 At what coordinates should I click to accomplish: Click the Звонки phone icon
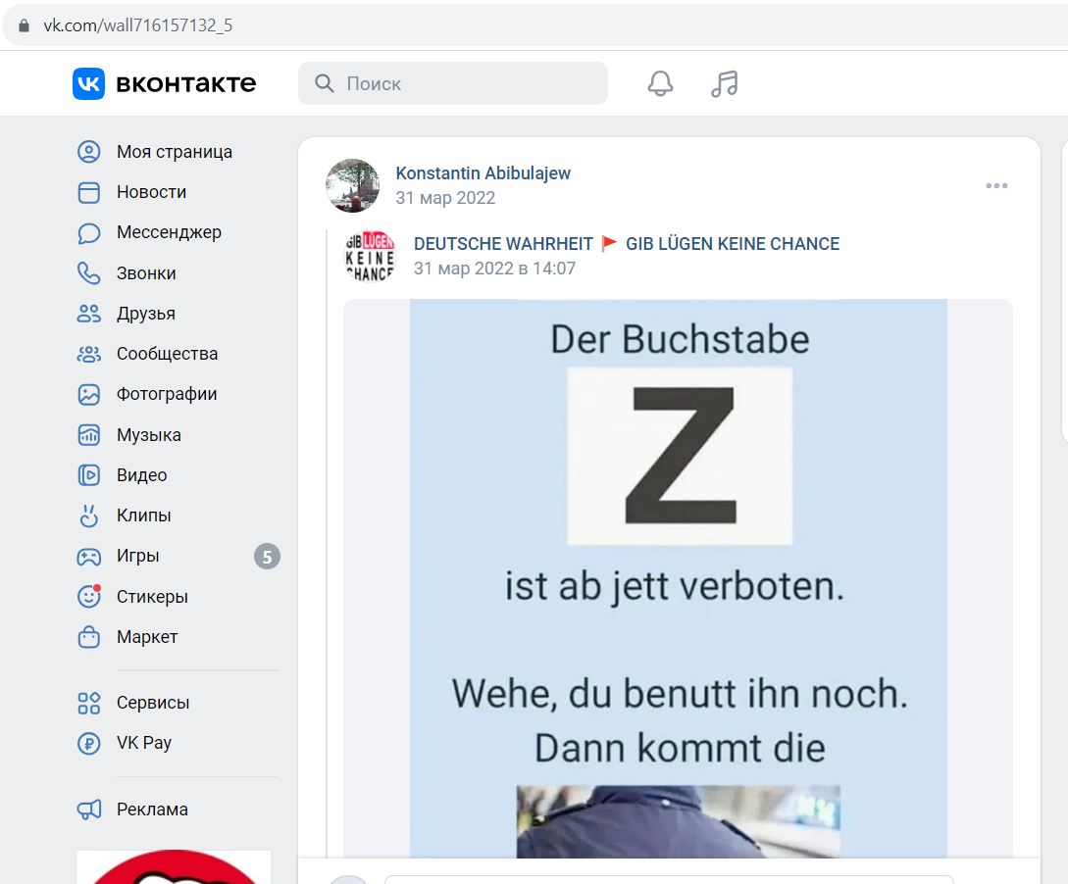pos(88,272)
